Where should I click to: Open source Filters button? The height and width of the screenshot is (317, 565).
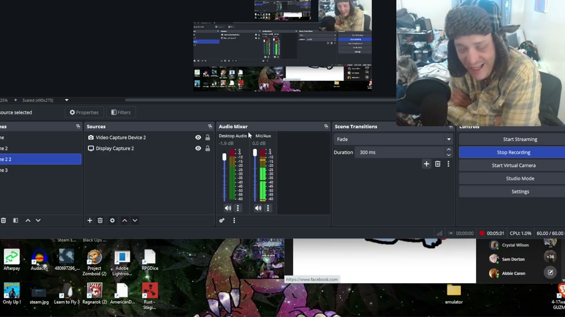121,112
